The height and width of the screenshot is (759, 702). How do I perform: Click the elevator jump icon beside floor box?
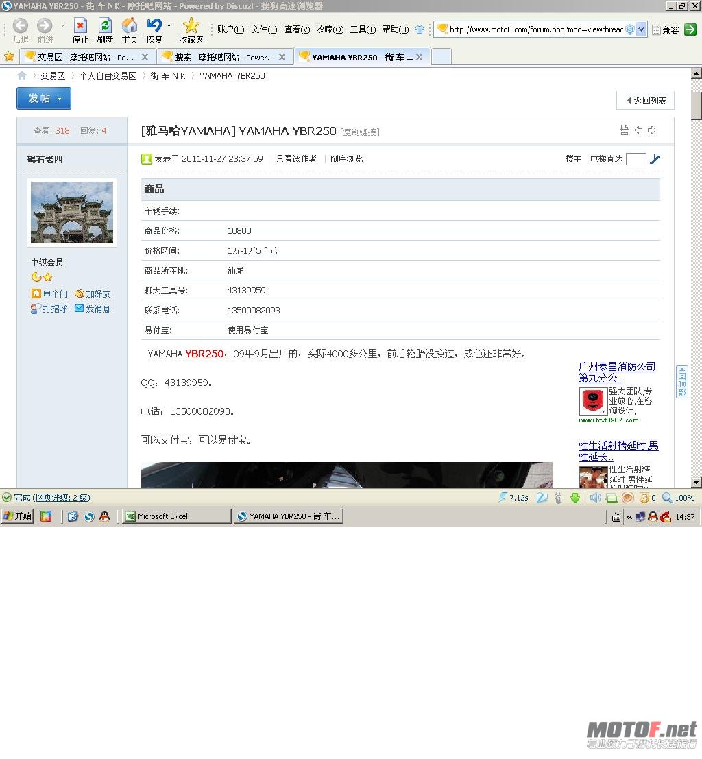pyautogui.click(x=655, y=159)
